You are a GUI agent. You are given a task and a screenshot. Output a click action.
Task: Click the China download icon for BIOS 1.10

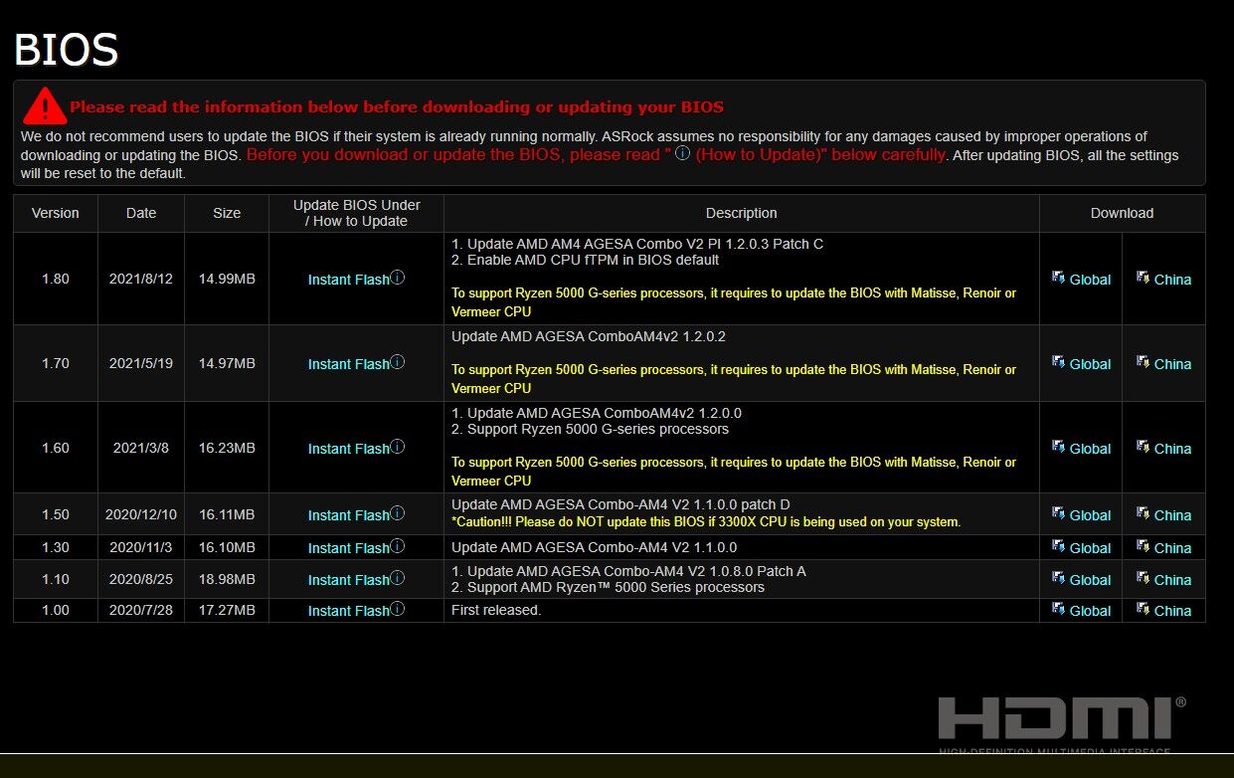1143,578
